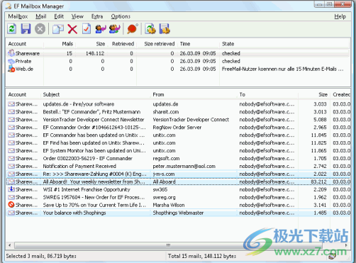Click sender 'peter.mustermann@aol.com'

184,166
